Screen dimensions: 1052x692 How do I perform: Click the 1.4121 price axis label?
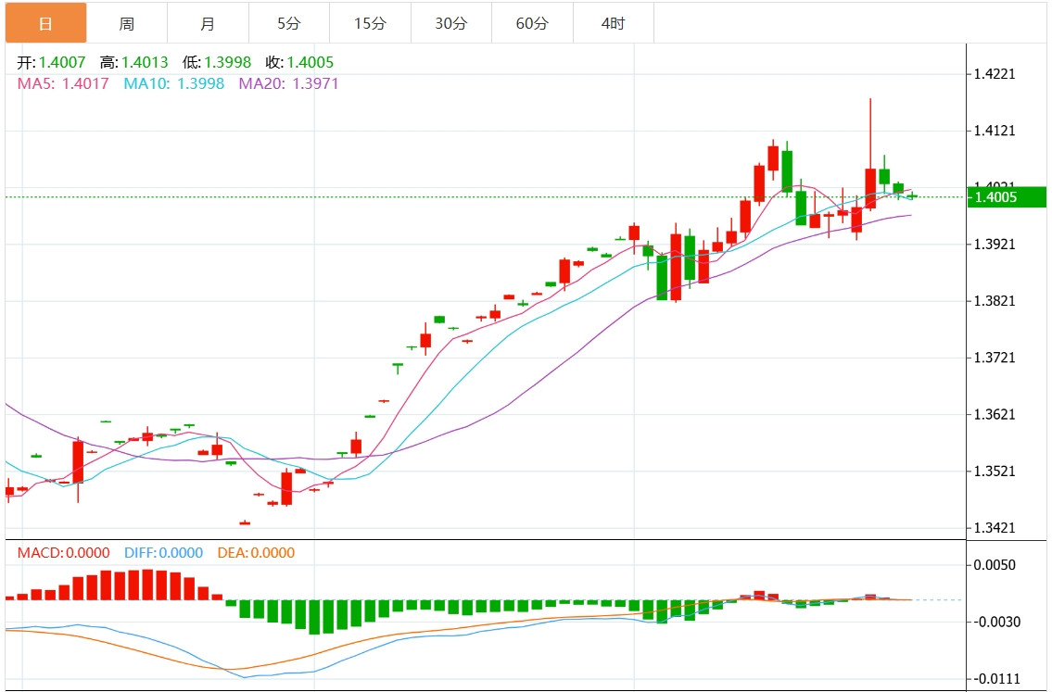pyautogui.click(x=995, y=131)
